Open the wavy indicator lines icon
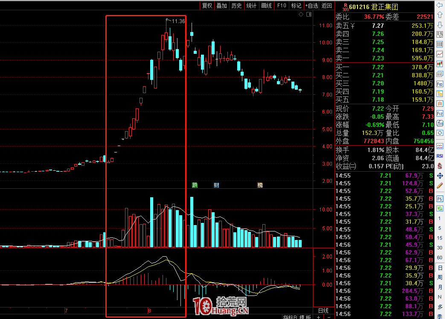 point(439,146)
